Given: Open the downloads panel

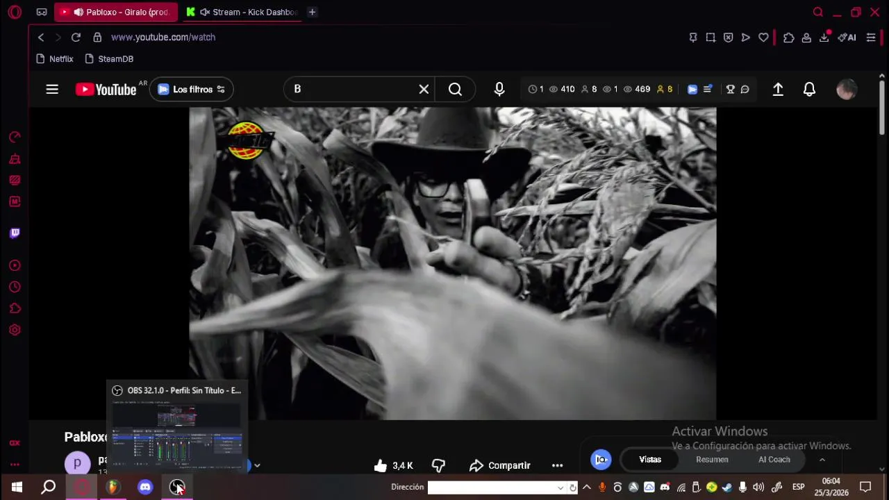Looking at the screenshot, I should pos(824,37).
